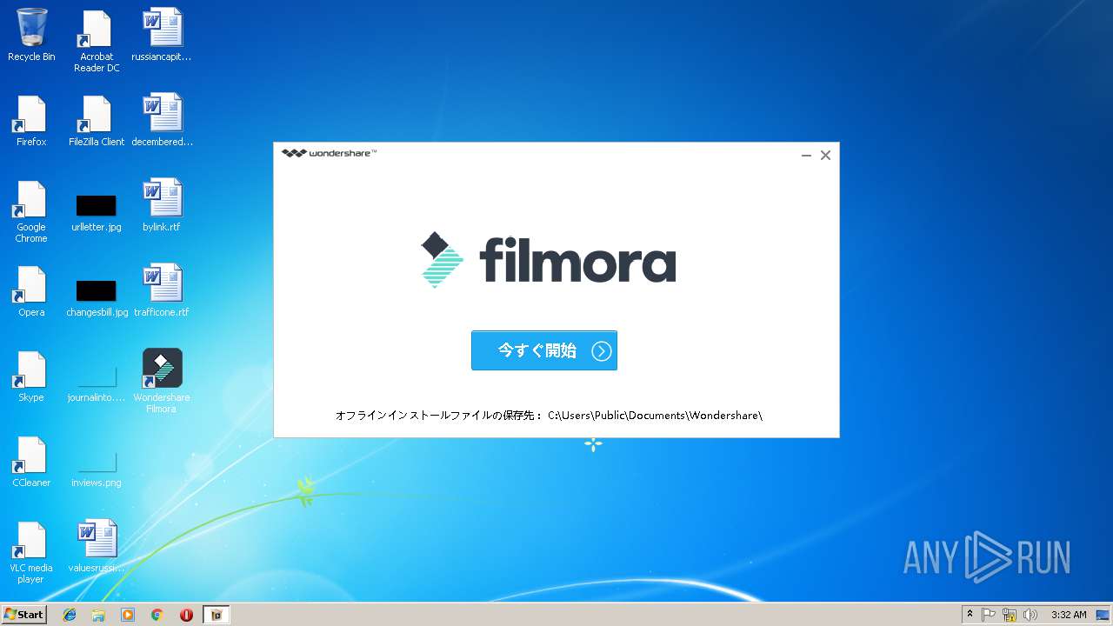The image size is (1113, 626).
Task: Select the journalinto file icon
Action: pos(97,383)
